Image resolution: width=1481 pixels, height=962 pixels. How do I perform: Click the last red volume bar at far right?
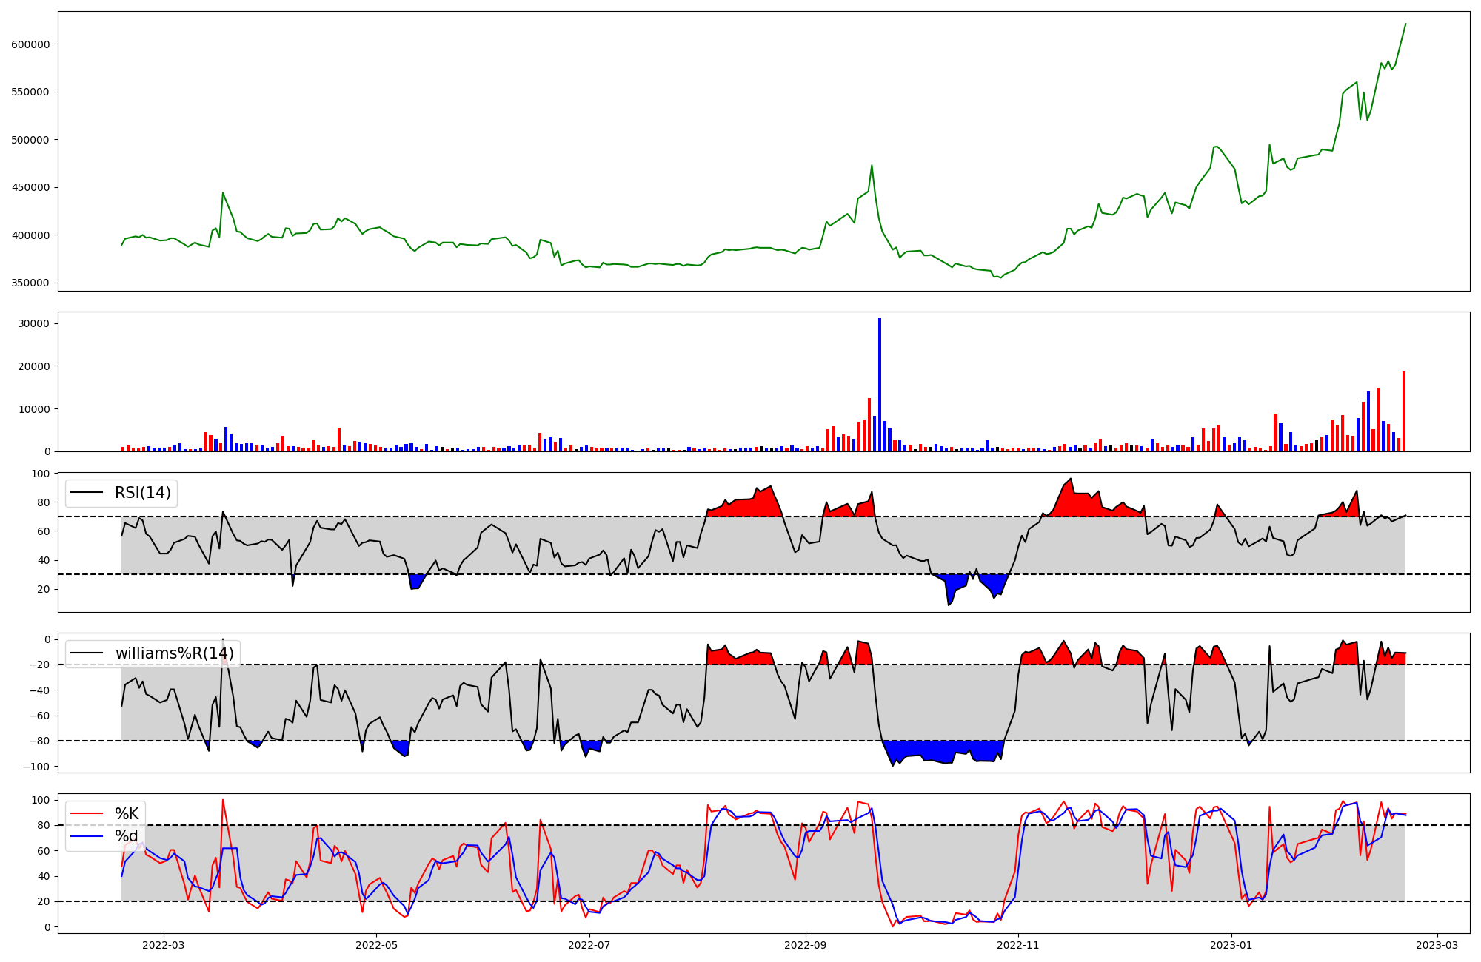[x=1403, y=411]
